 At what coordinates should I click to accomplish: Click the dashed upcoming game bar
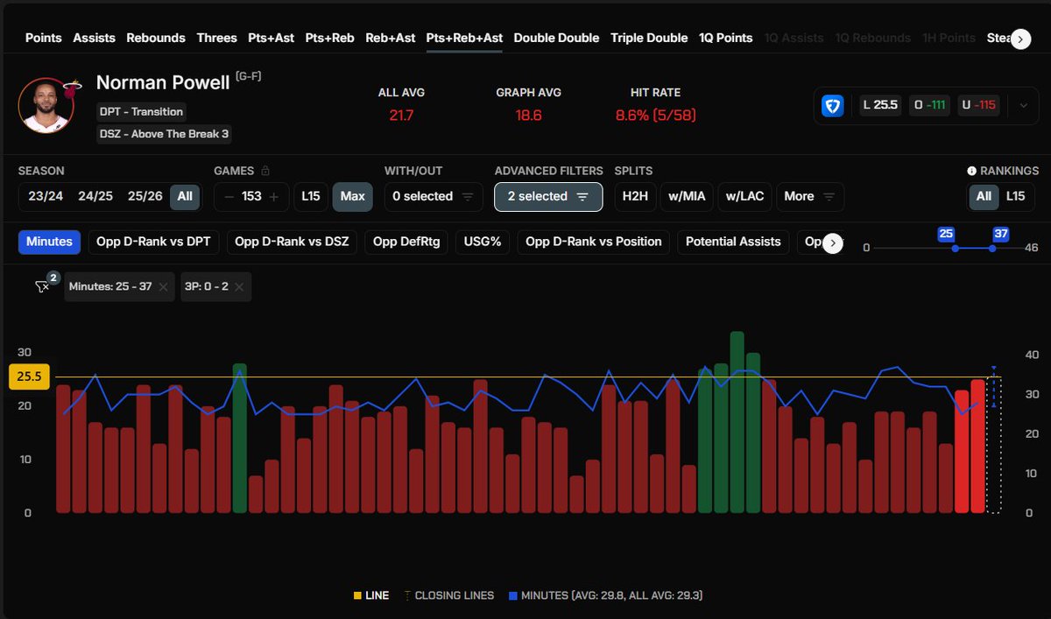(993, 445)
